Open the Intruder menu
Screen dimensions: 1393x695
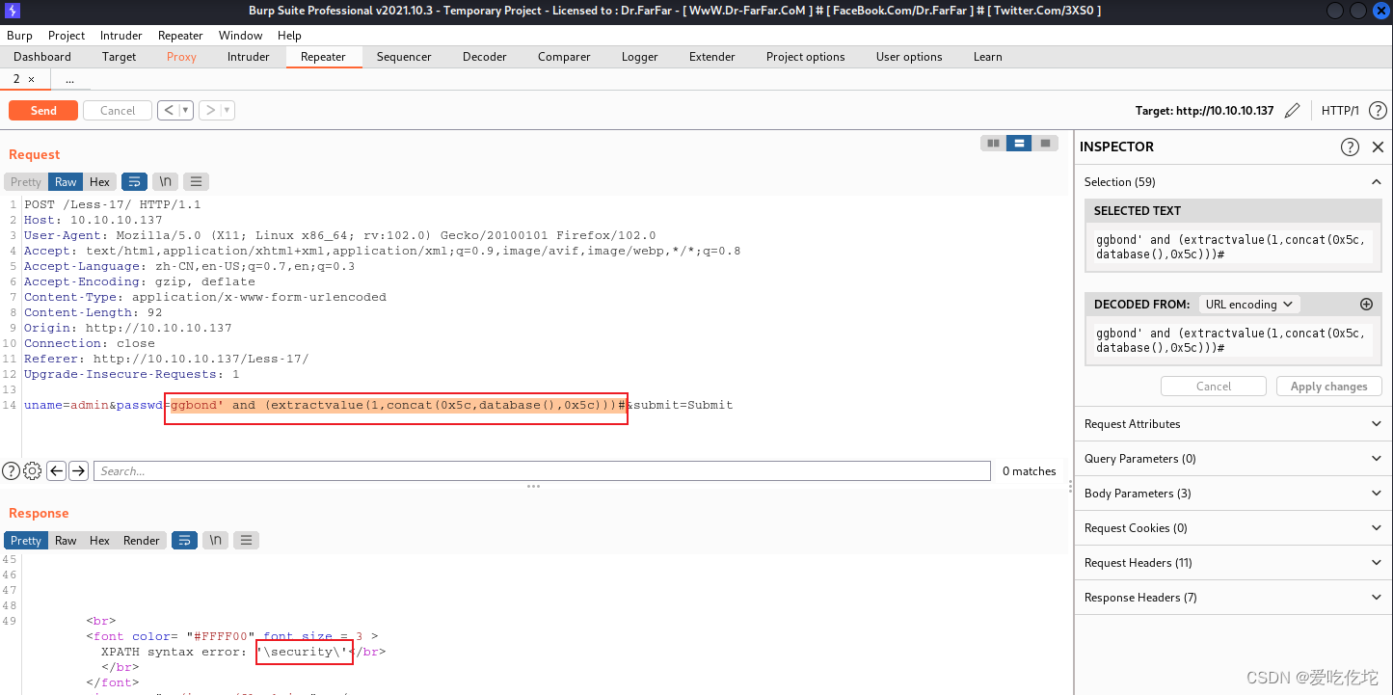click(121, 36)
